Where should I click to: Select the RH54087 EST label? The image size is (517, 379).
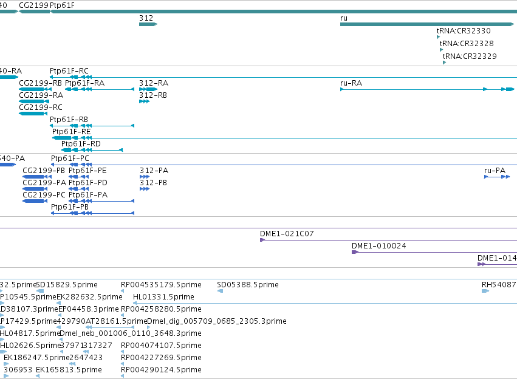coord(499,285)
